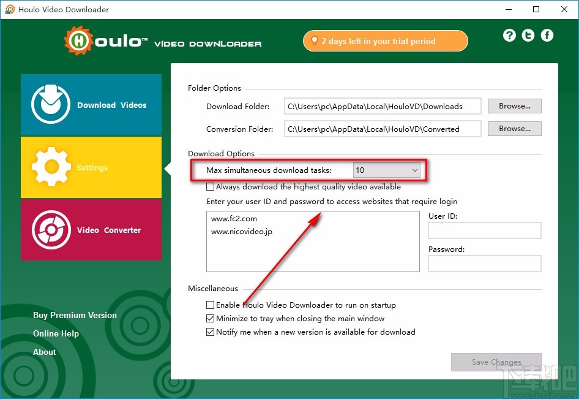579x399 pixels.
Task: Open the Facebook icon
Action: point(547,35)
